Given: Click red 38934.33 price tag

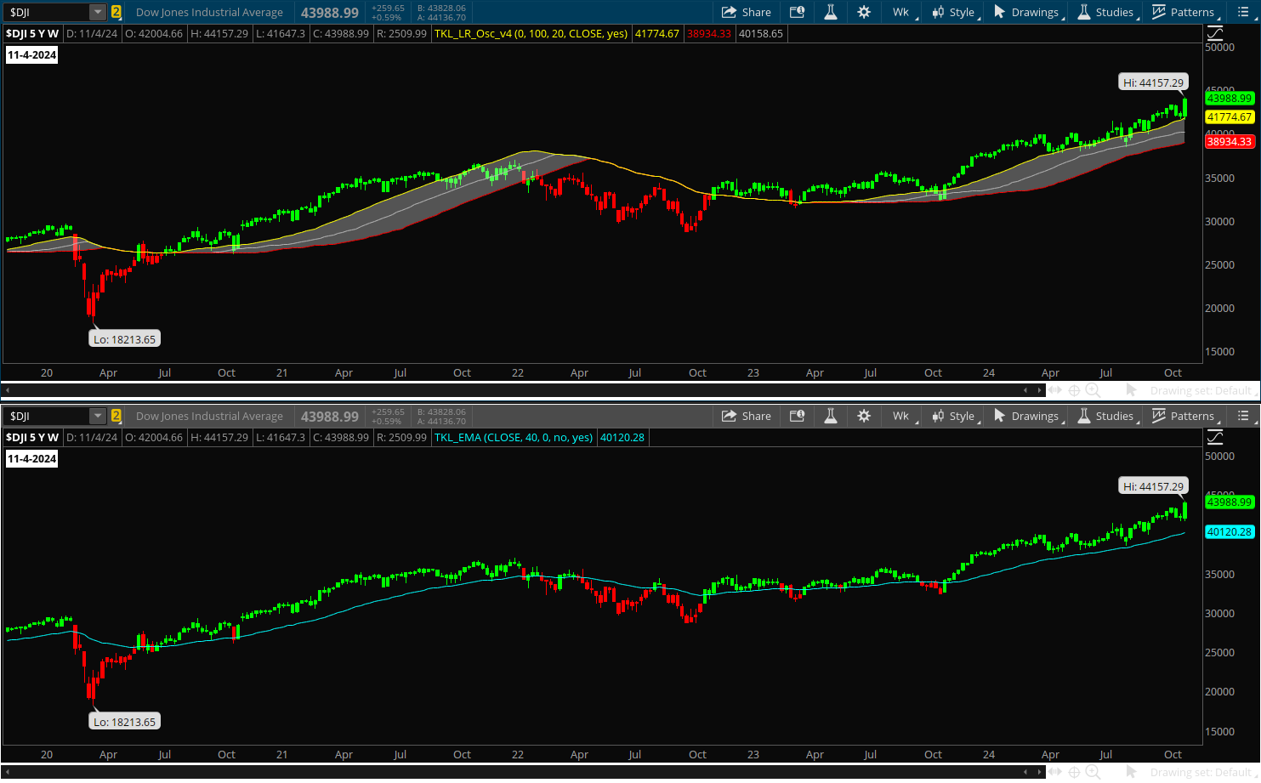Looking at the screenshot, I should (x=1230, y=141).
